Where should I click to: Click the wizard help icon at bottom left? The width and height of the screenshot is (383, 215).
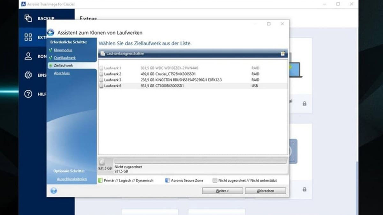[54, 190]
